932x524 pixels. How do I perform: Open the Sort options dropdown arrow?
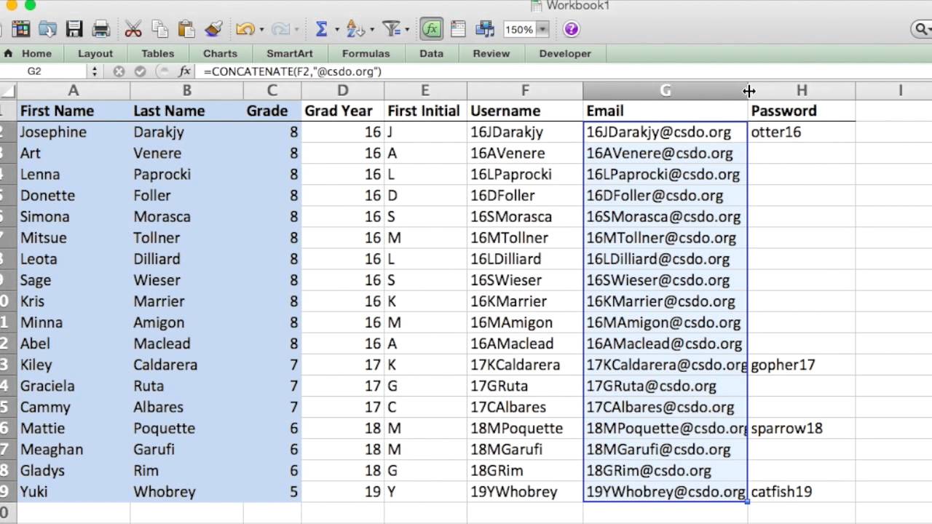click(x=372, y=30)
